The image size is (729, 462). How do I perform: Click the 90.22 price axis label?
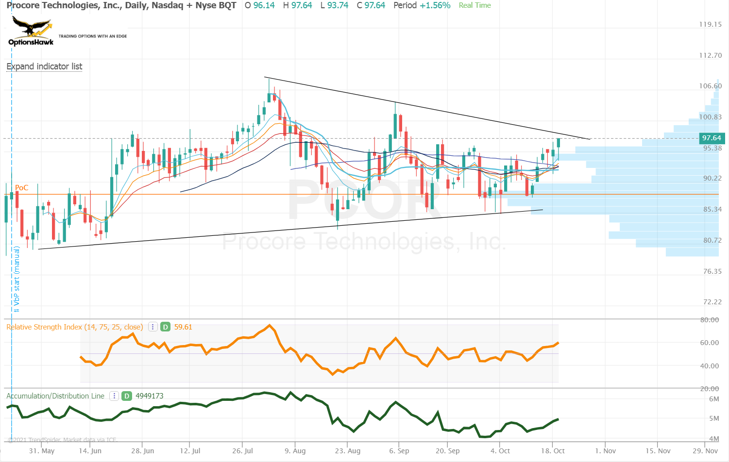pyautogui.click(x=712, y=178)
